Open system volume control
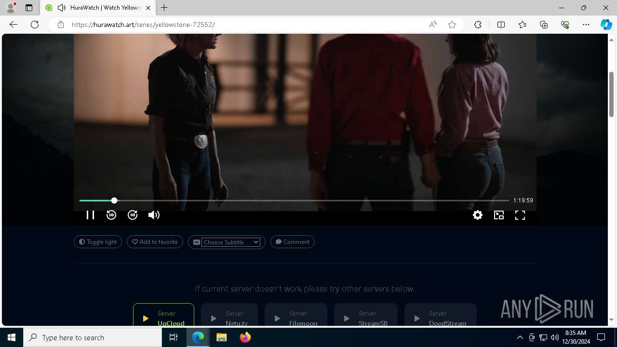The height and width of the screenshot is (347, 617). pyautogui.click(x=555, y=337)
